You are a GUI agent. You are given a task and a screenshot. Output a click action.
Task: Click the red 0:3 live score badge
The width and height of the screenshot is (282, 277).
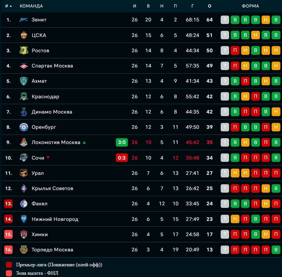(x=122, y=158)
